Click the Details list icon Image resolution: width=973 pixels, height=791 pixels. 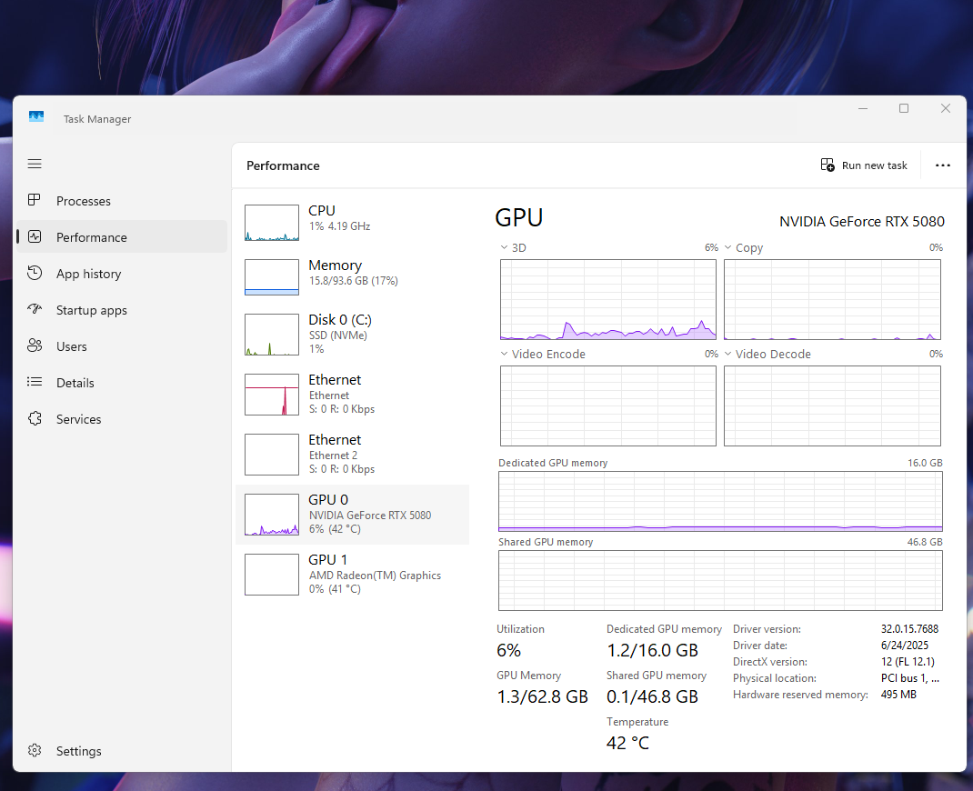35,383
